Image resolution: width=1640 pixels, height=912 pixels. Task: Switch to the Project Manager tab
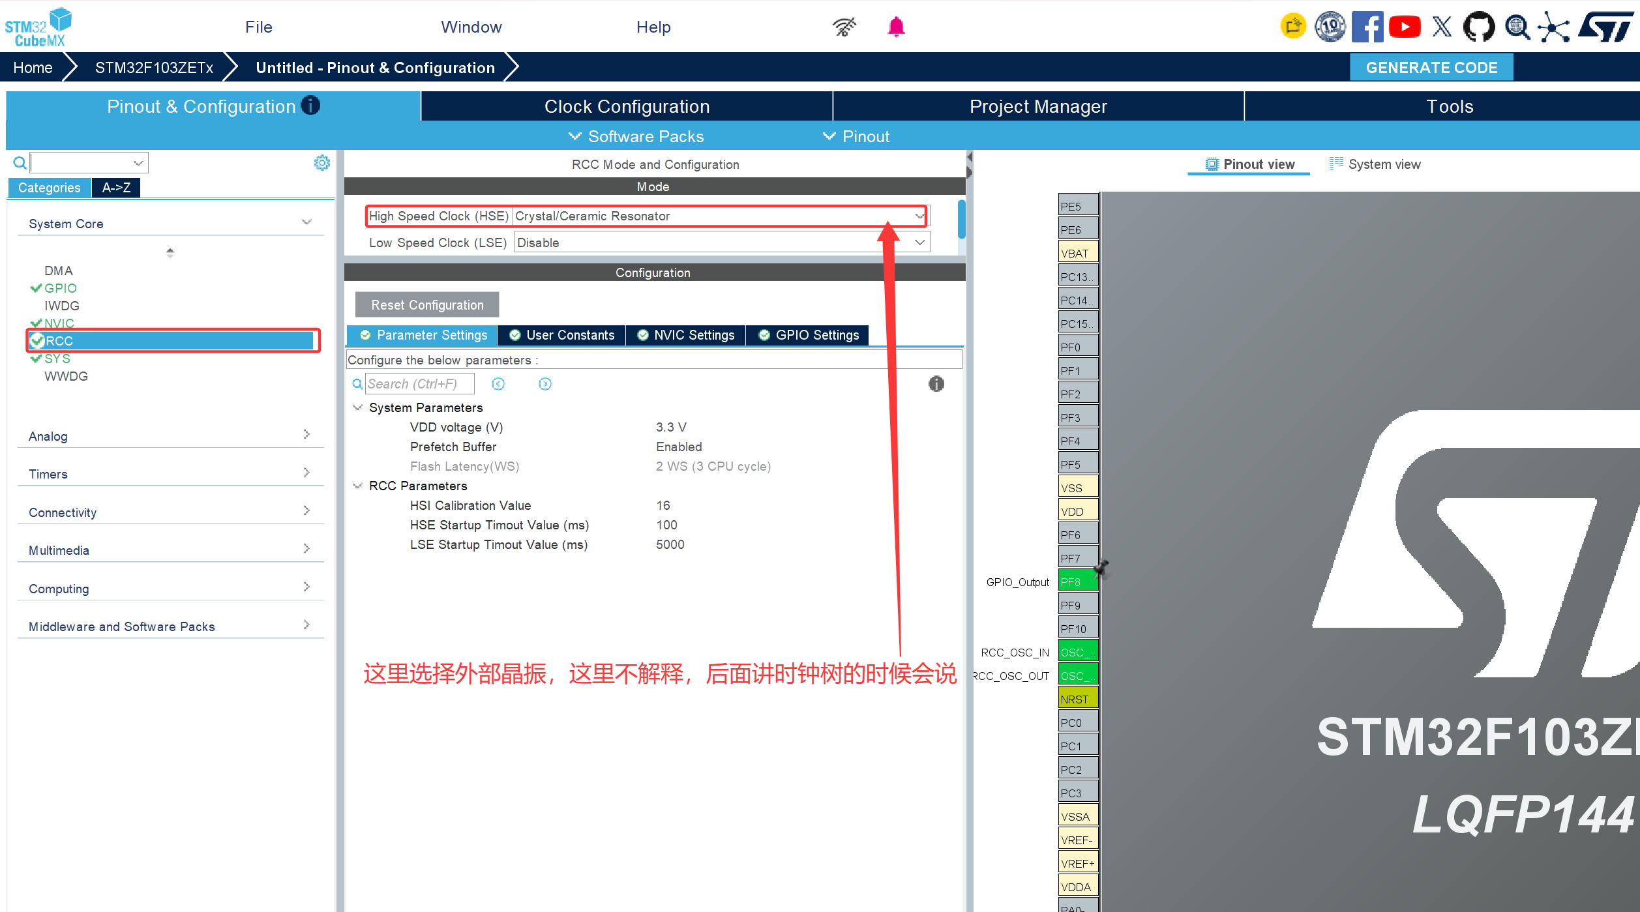tap(1038, 106)
